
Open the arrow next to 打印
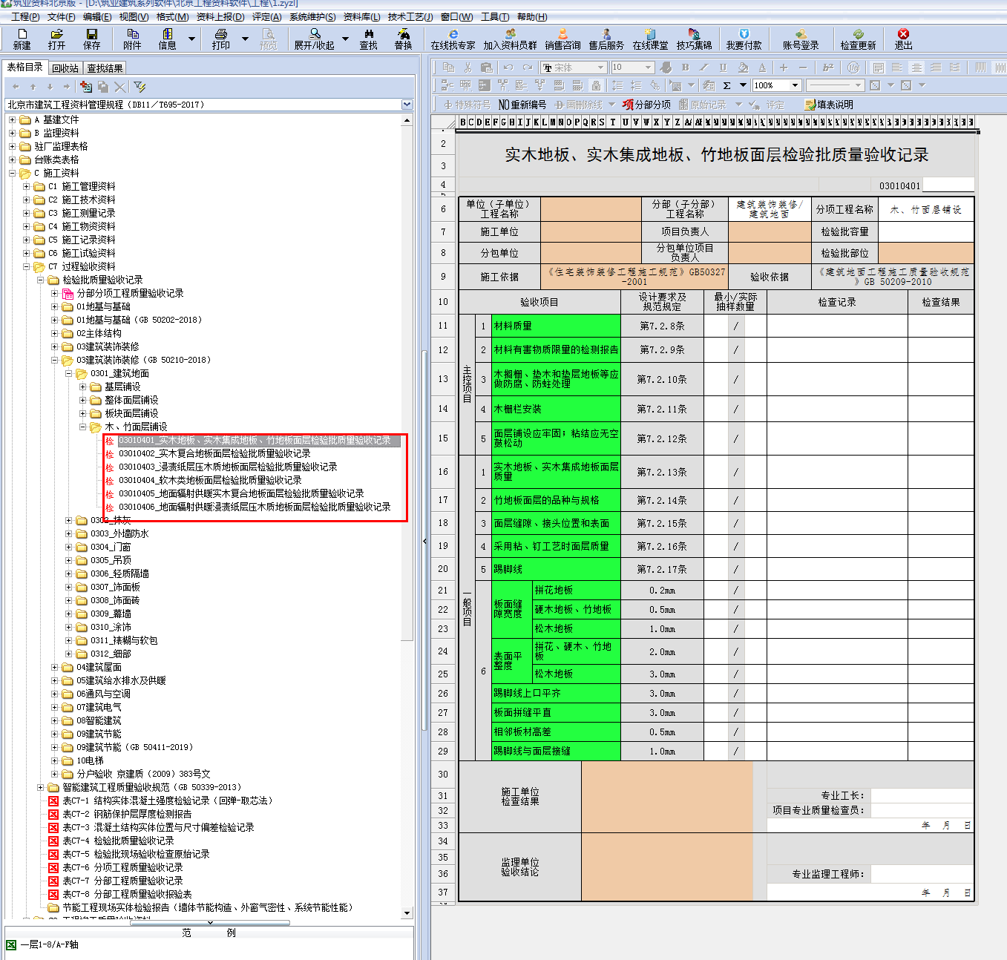pos(245,39)
